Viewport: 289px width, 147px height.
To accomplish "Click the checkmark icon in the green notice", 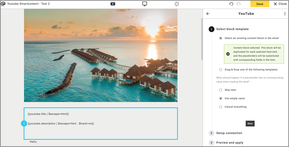I will [x=228, y=54].
